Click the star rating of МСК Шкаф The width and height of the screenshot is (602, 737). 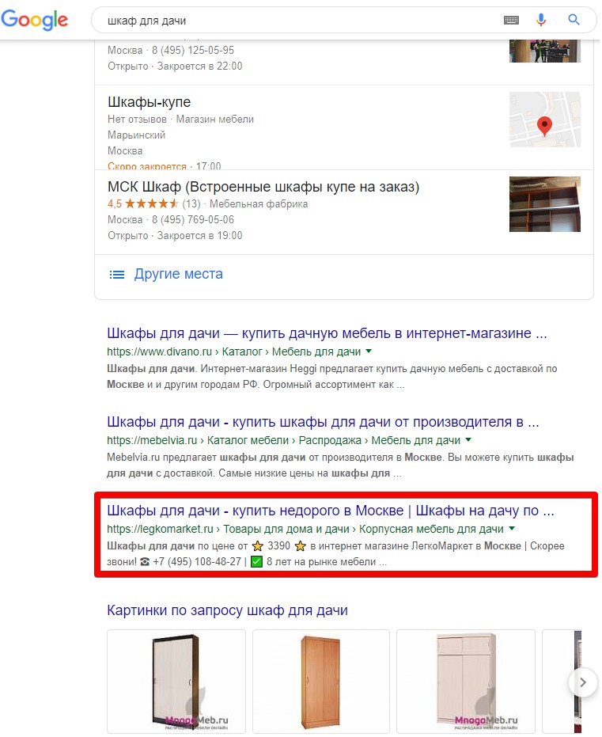(x=151, y=204)
